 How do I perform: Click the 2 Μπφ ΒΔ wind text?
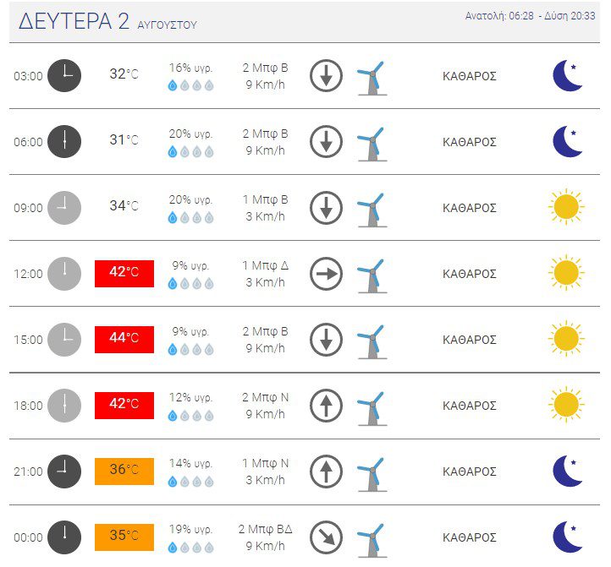pyautogui.click(x=266, y=529)
